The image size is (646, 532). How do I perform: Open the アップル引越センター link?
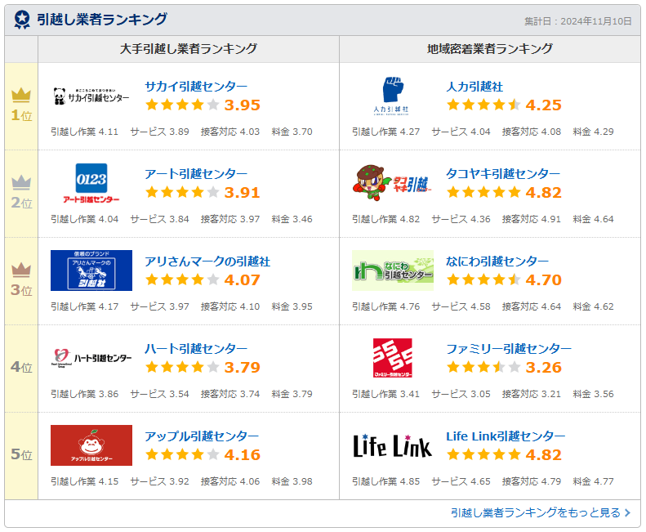point(202,436)
